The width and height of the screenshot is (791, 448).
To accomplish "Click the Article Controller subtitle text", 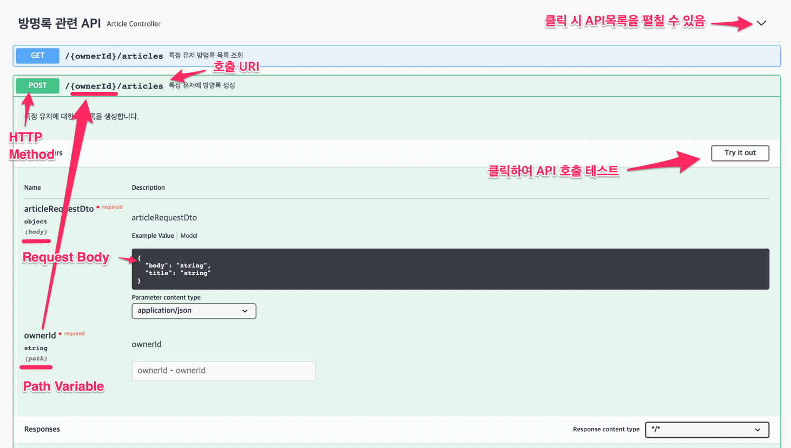I will coord(134,24).
